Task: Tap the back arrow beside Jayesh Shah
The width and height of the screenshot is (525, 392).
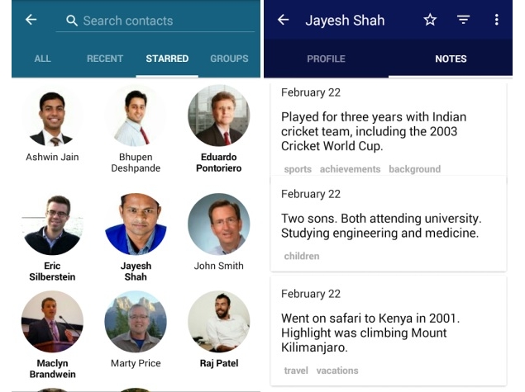Action: tap(283, 20)
